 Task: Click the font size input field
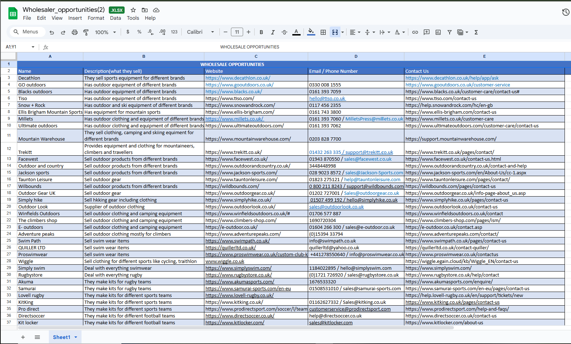(x=237, y=32)
